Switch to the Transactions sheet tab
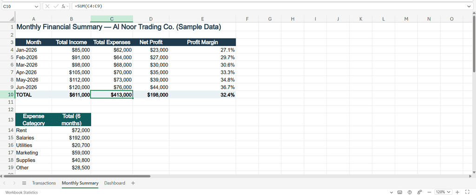 pos(44,183)
